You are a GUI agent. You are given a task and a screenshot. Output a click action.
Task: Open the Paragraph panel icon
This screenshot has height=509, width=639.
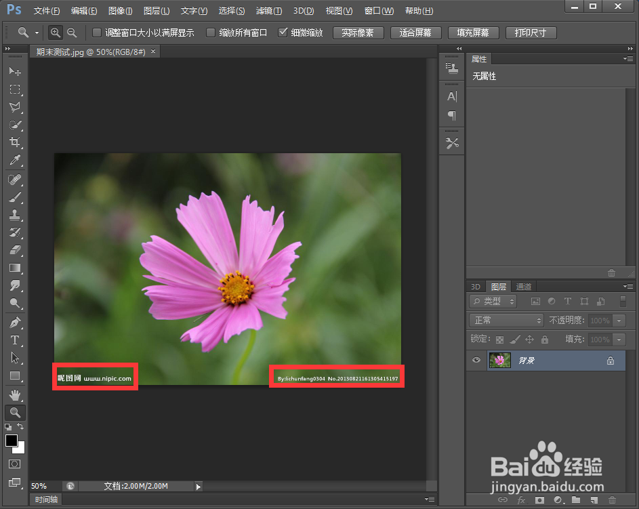click(452, 116)
